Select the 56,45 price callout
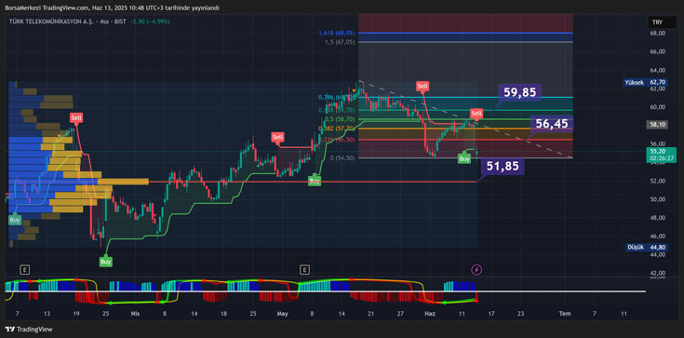This screenshot has width=684, height=338. (x=552, y=124)
